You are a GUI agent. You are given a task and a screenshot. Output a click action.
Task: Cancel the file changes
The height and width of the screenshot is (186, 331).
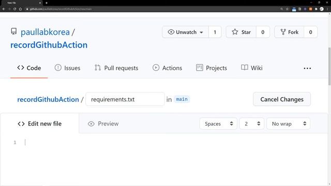[282, 99]
